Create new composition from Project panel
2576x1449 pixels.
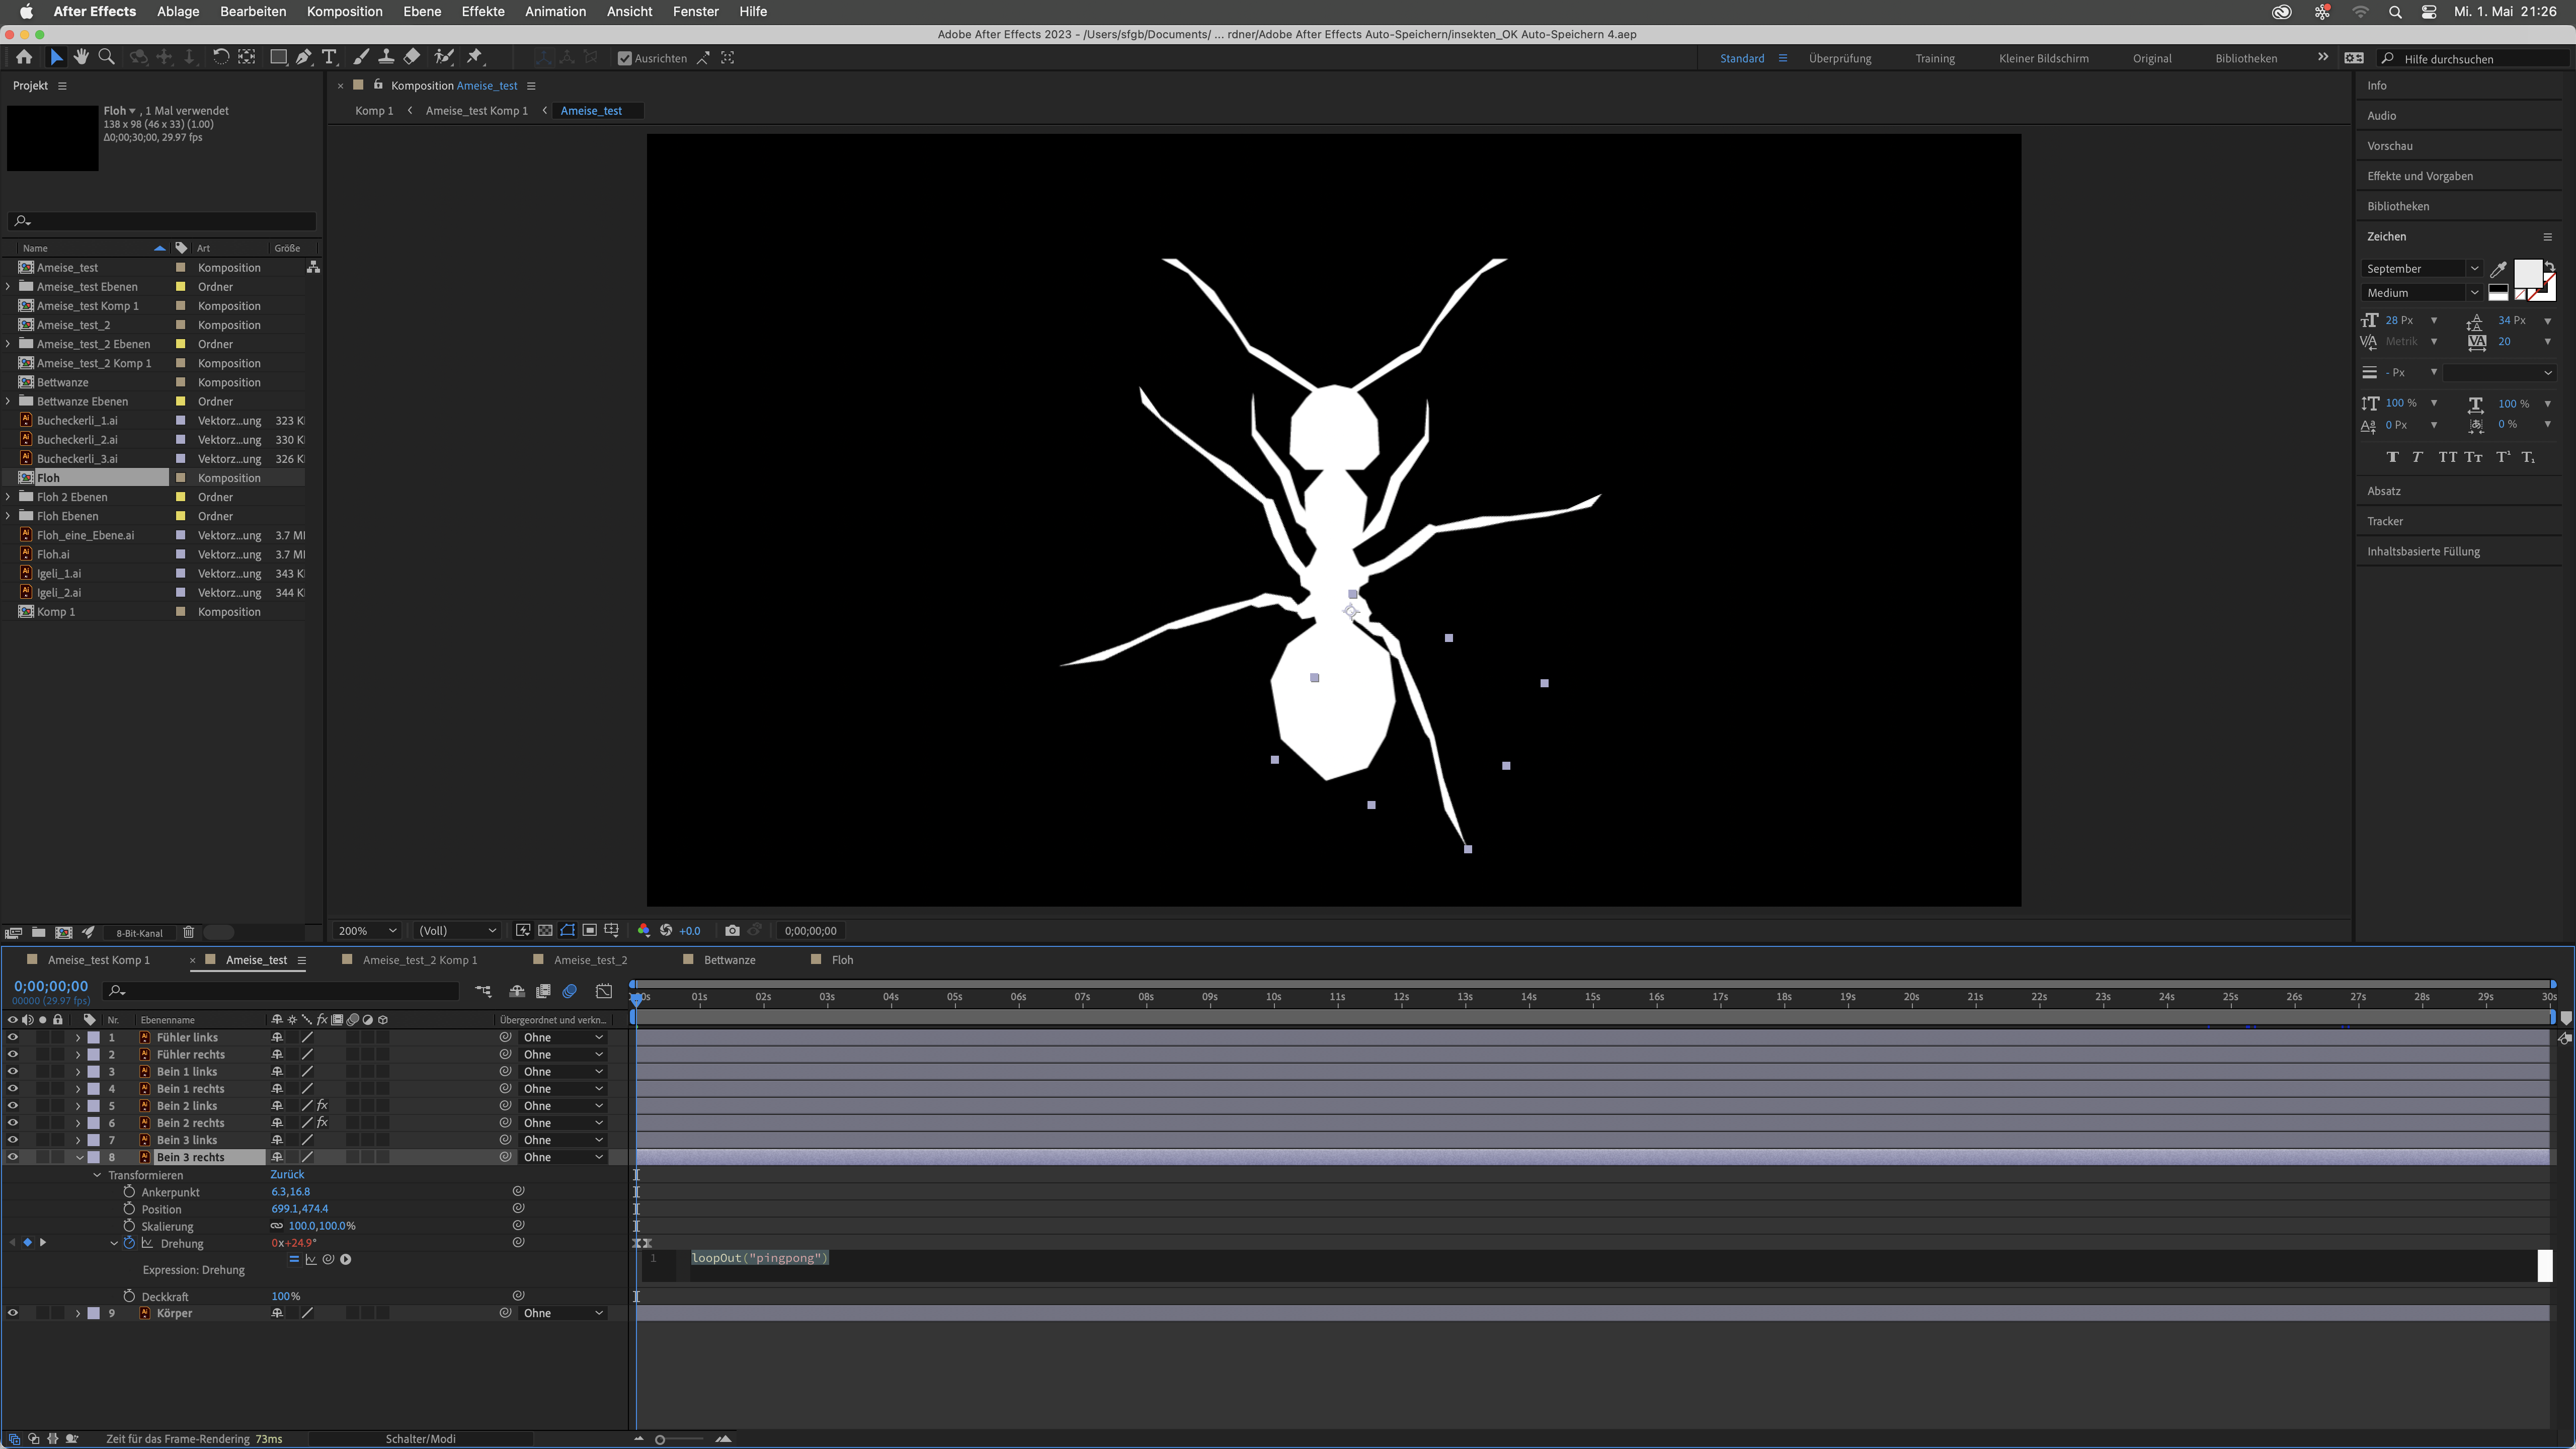pyautogui.click(x=63, y=932)
